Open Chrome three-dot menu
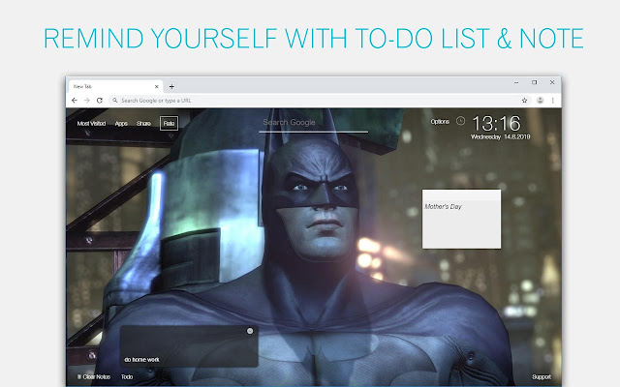The height and width of the screenshot is (387, 620). pyautogui.click(x=553, y=101)
